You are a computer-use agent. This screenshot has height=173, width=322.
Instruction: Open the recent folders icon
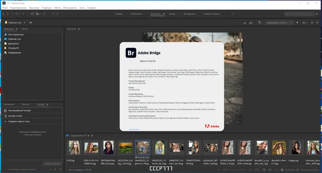tap(305, 23)
